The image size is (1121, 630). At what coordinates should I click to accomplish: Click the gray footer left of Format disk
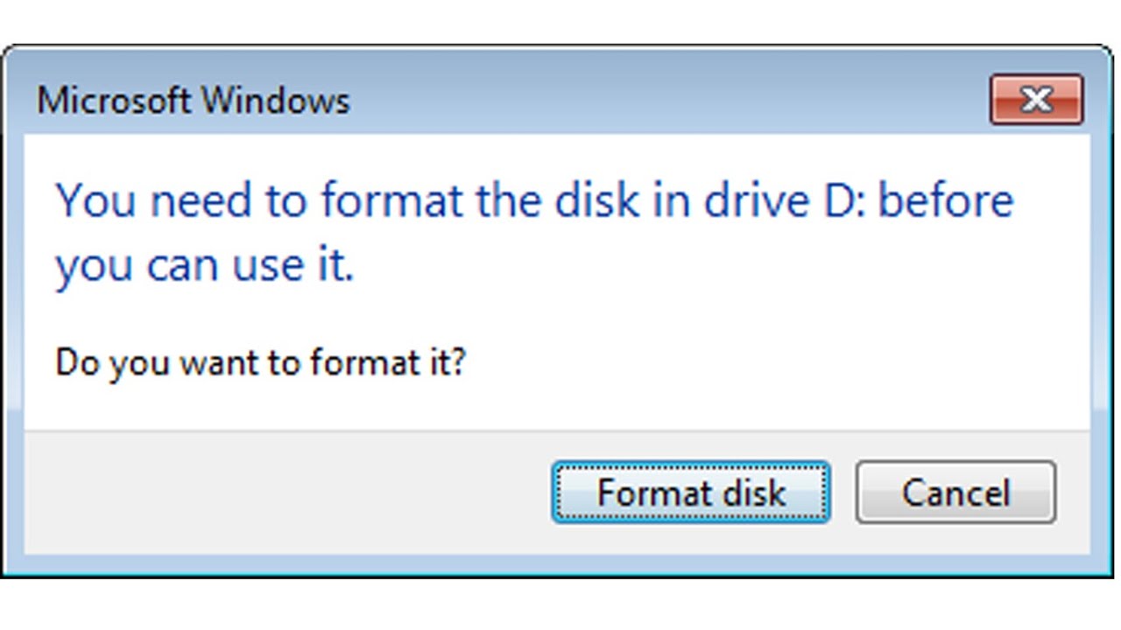280,493
